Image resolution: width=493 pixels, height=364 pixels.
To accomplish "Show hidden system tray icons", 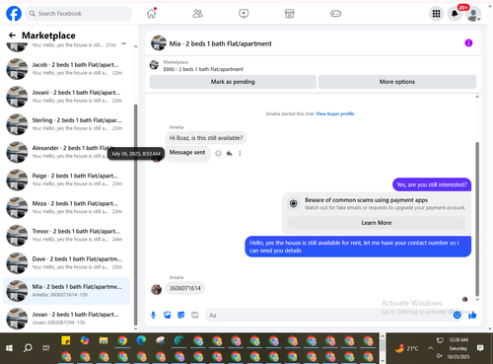I will [430, 348].
